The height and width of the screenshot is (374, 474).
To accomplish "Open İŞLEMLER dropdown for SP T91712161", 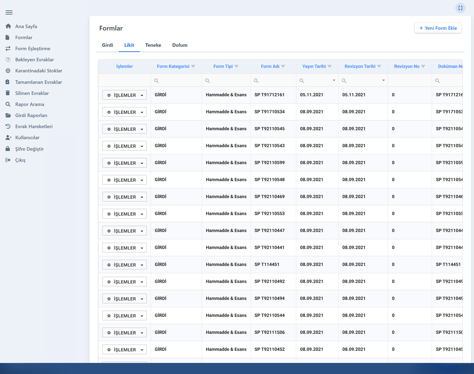I will coord(124,95).
